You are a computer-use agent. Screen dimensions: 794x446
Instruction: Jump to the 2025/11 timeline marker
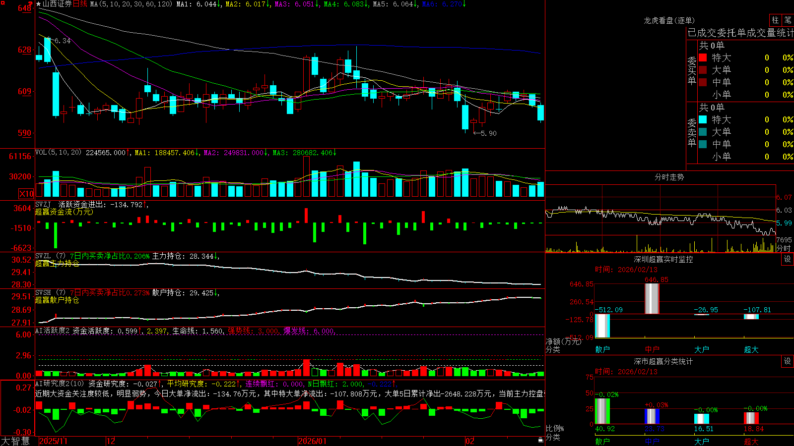pos(53,441)
